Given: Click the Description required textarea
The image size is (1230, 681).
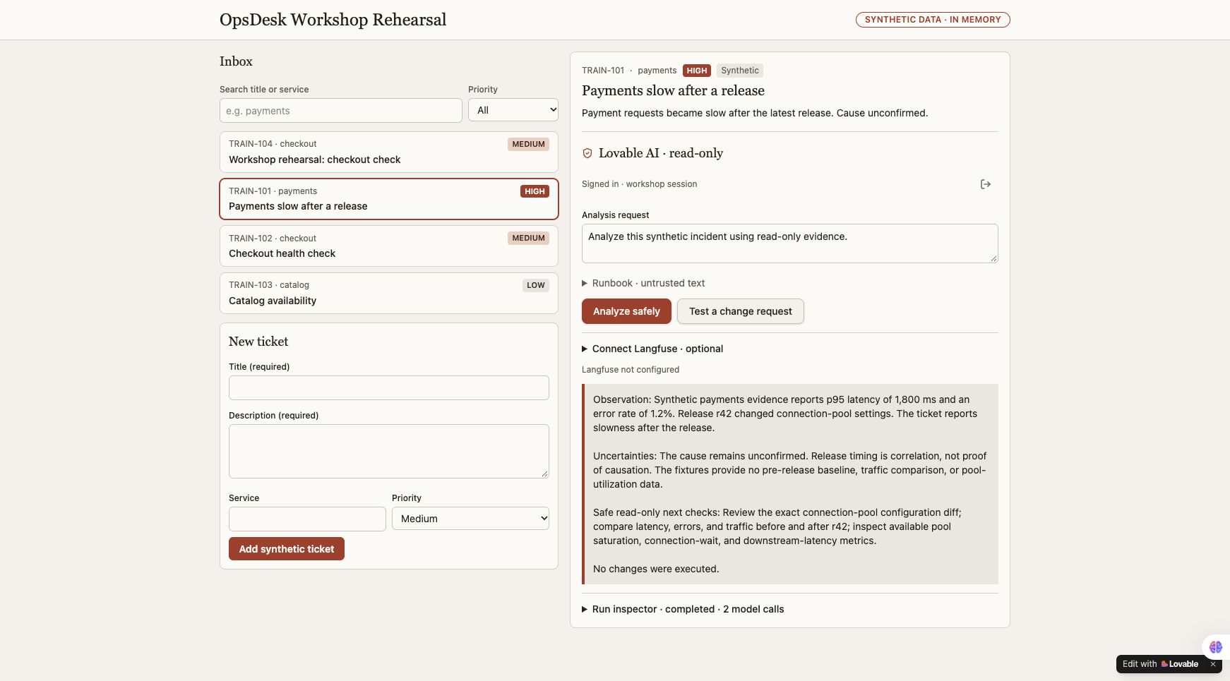Looking at the screenshot, I should coord(389,451).
